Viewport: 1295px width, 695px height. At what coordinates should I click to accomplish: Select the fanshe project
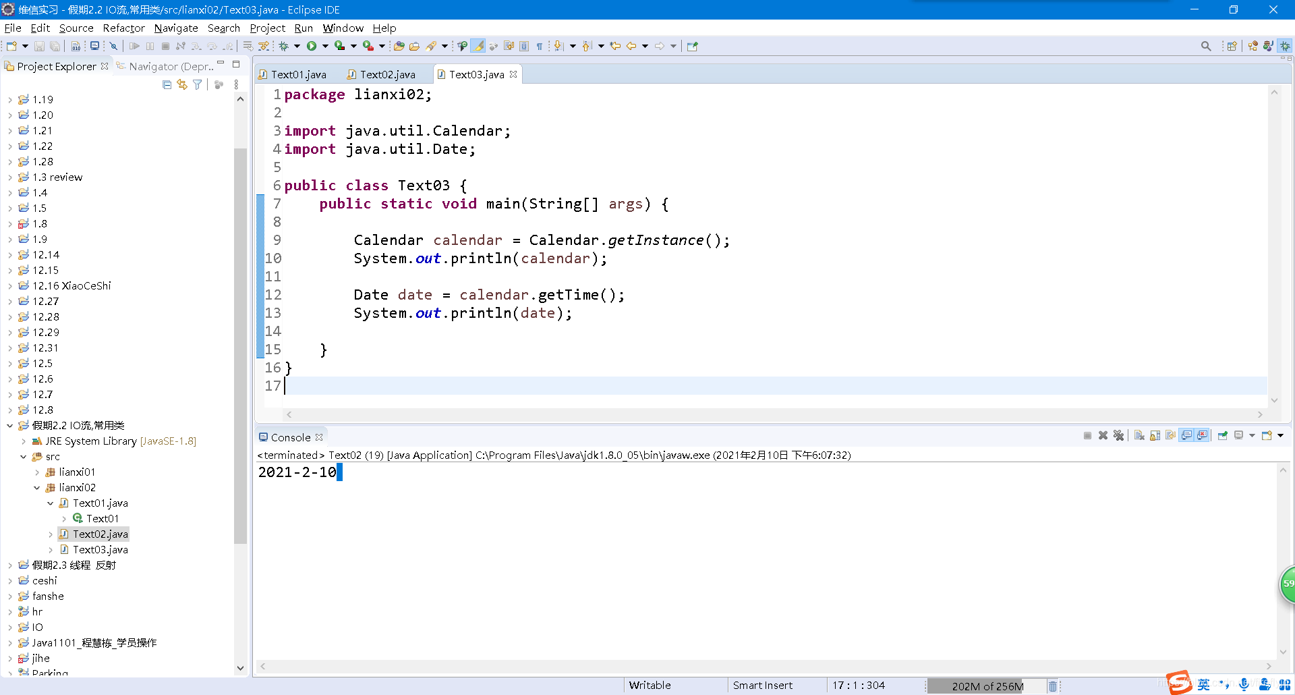[48, 596]
